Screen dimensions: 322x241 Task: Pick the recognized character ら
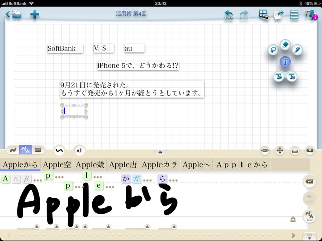click(x=163, y=179)
